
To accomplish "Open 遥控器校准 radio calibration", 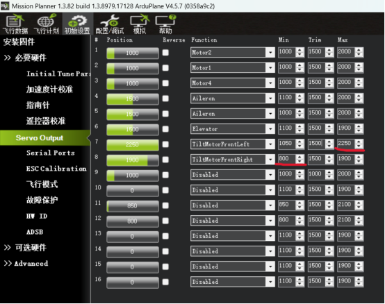I will 46,121.
